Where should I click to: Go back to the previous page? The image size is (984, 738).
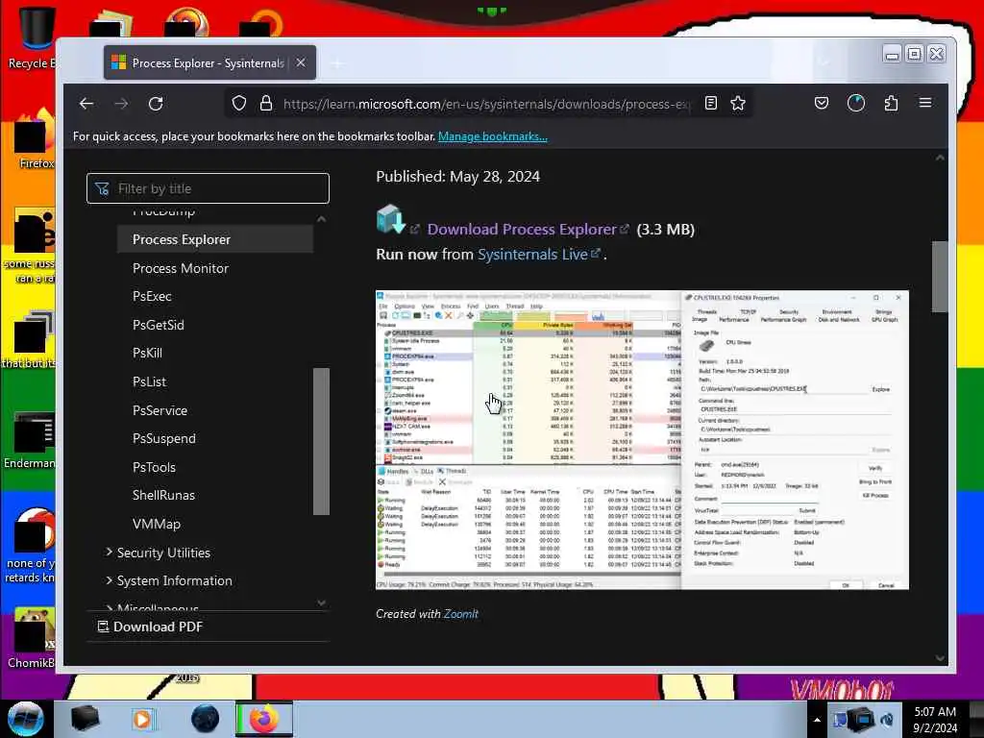pyautogui.click(x=86, y=104)
